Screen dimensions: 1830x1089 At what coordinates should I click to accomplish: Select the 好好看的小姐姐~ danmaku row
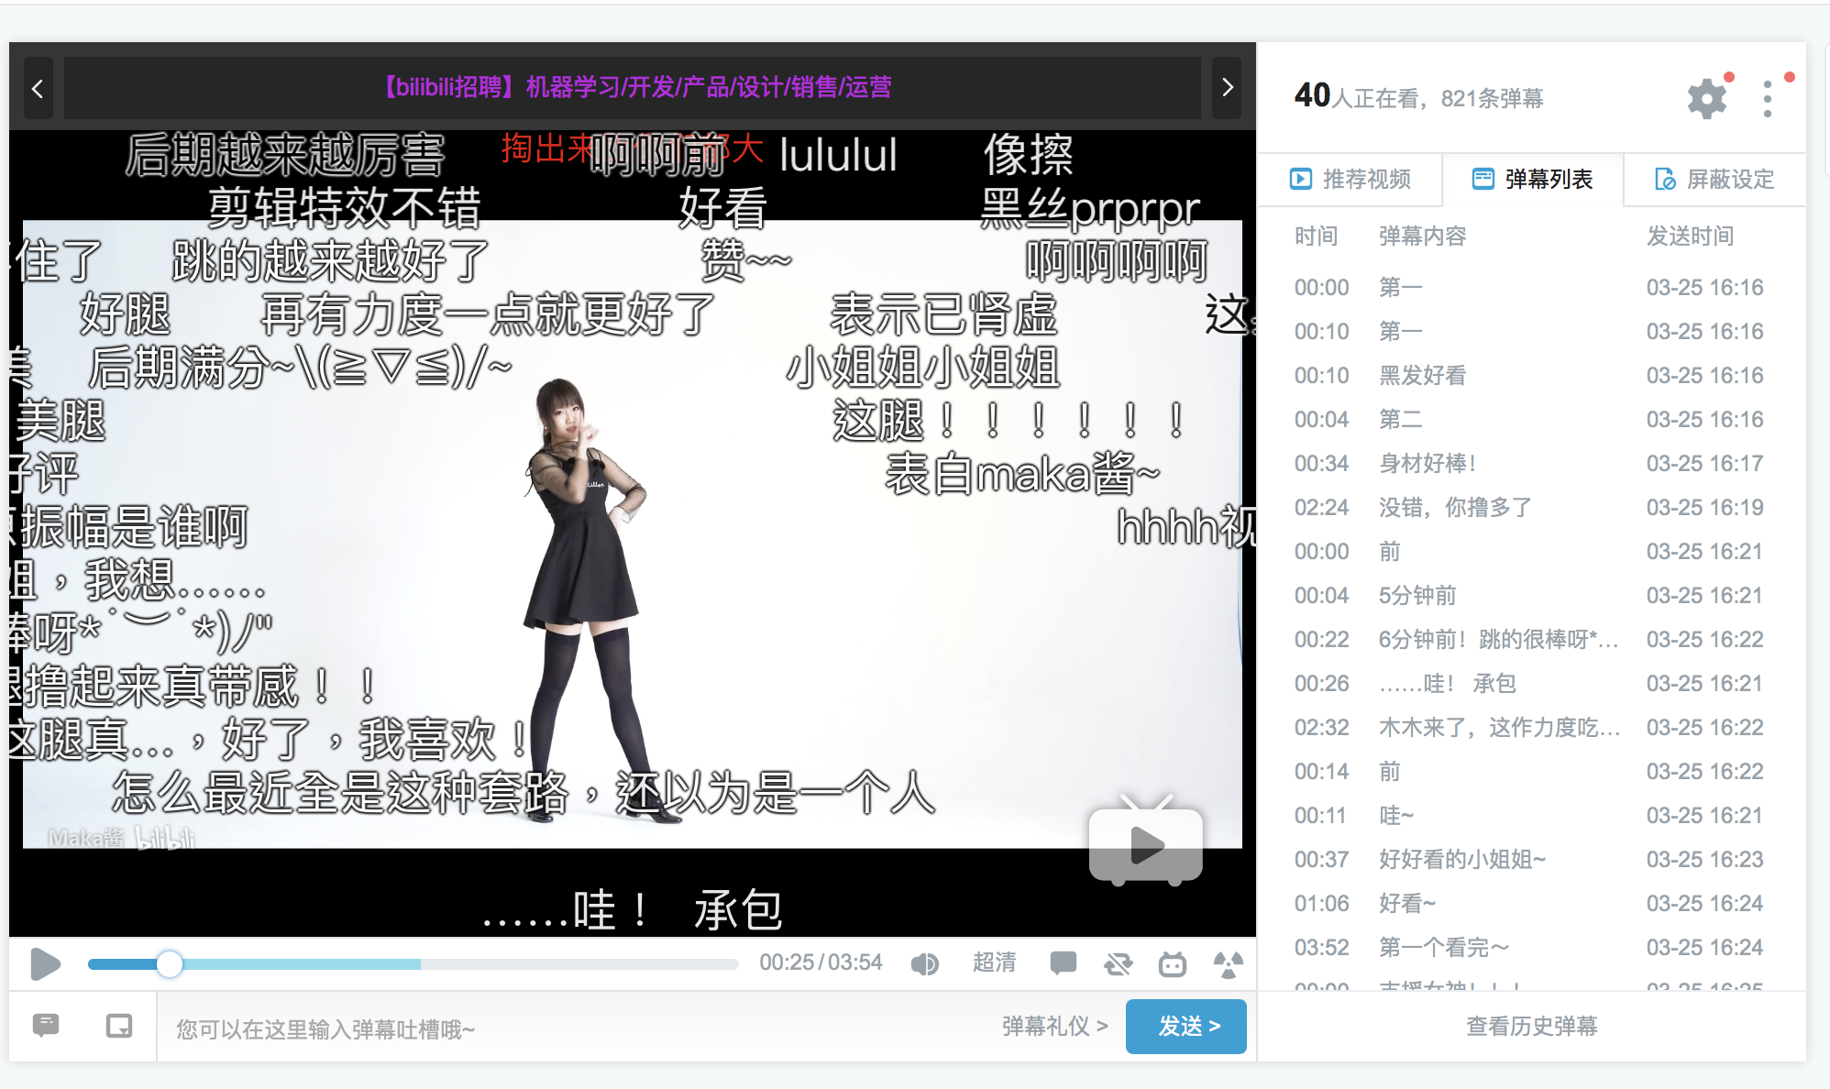coord(1531,859)
